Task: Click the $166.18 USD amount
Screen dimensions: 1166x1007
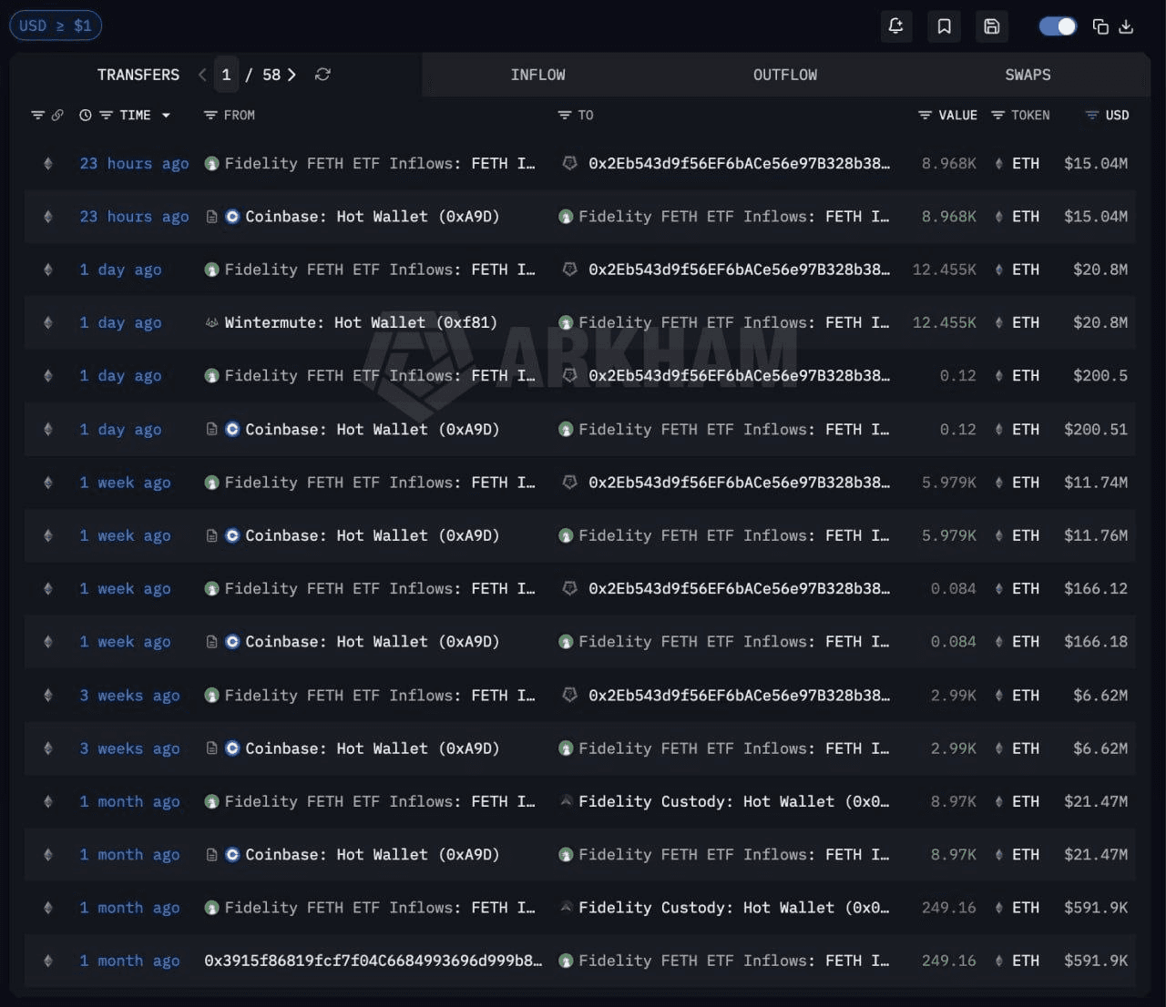Action: [1096, 642]
